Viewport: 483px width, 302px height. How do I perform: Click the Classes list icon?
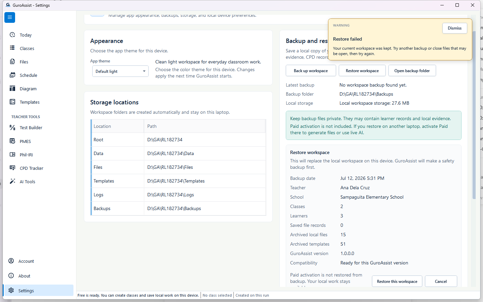pyautogui.click(x=12, y=48)
